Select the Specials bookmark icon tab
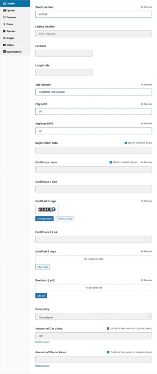This screenshot has width=157, height=374. [15, 31]
